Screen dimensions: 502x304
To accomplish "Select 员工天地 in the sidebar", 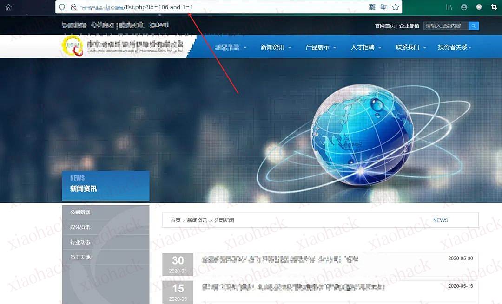I will (x=106, y=257).
